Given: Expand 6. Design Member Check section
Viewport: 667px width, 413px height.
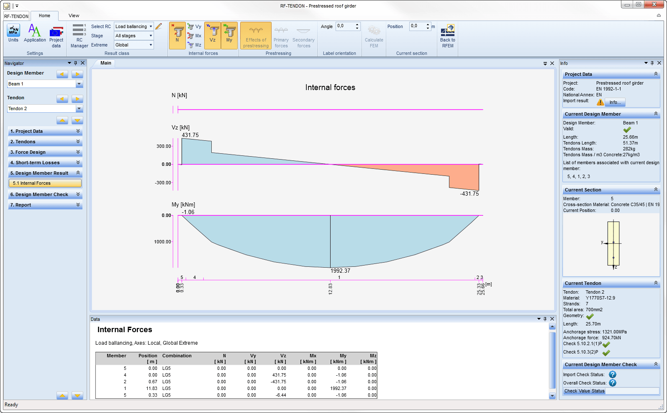Looking at the screenshot, I should click(x=45, y=194).
